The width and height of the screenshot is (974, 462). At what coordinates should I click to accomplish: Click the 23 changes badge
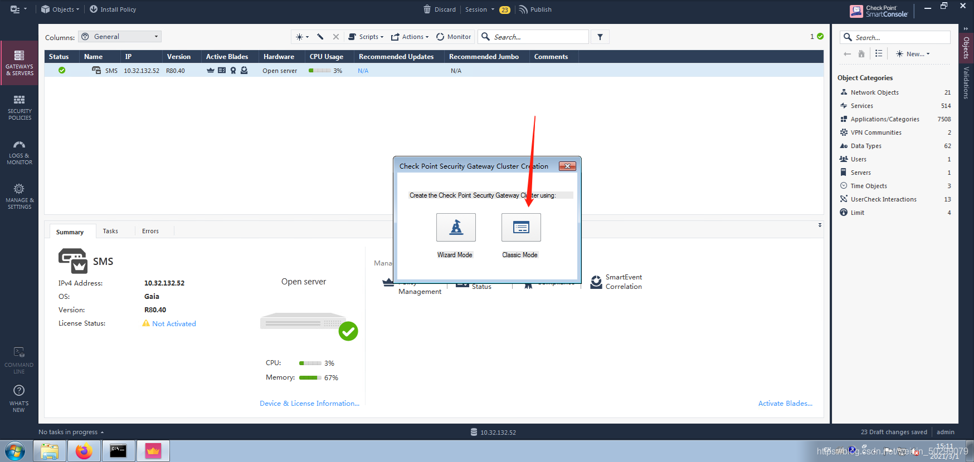[x=505, y=10]
